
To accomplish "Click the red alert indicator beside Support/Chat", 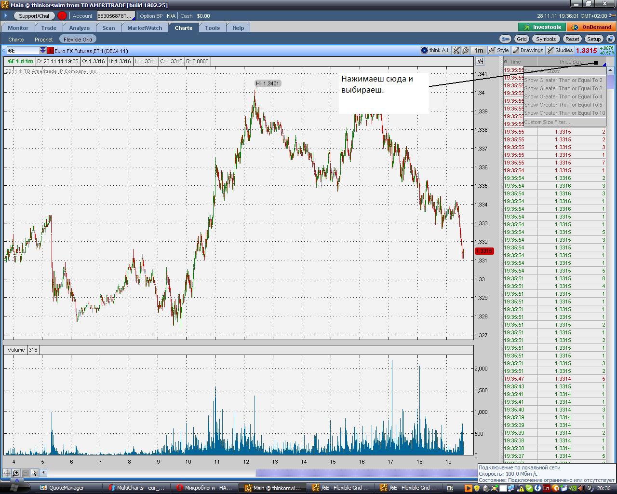I will [x=62, y=16].
